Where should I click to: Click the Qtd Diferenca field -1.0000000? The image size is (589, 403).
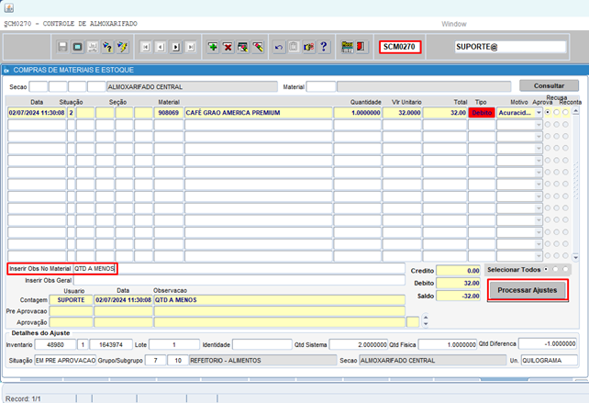click(548, 343)
